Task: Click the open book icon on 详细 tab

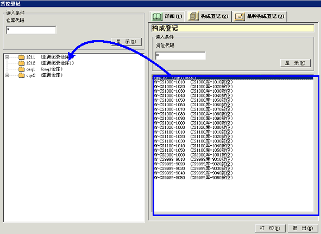Action: 157,16
